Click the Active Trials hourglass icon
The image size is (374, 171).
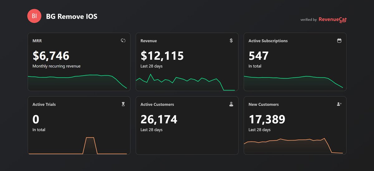click(123, 104)
